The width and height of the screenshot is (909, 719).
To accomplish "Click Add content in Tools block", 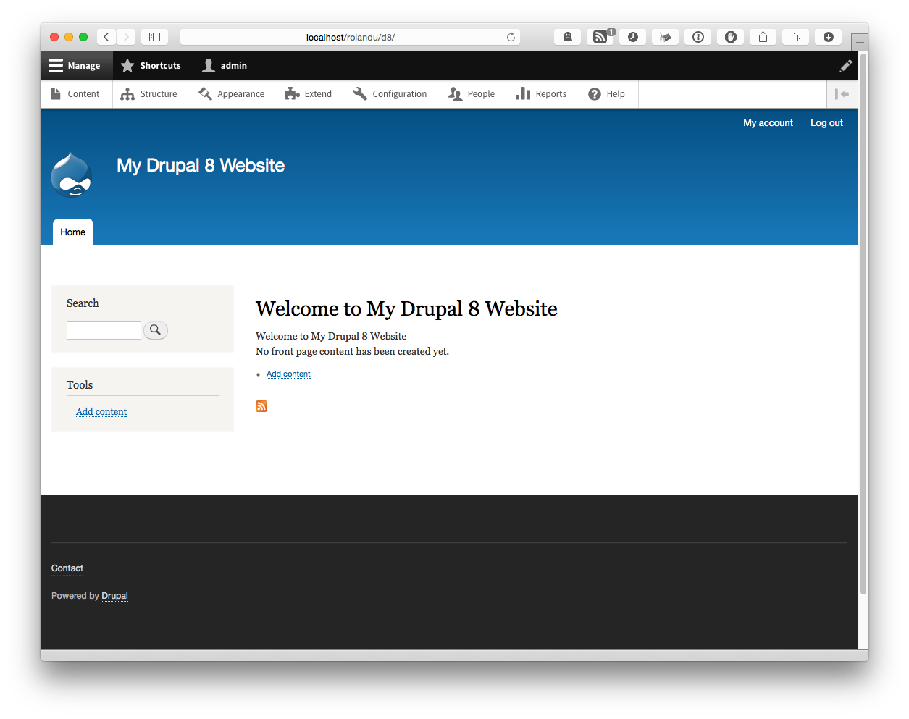I will tap(101, 412).
